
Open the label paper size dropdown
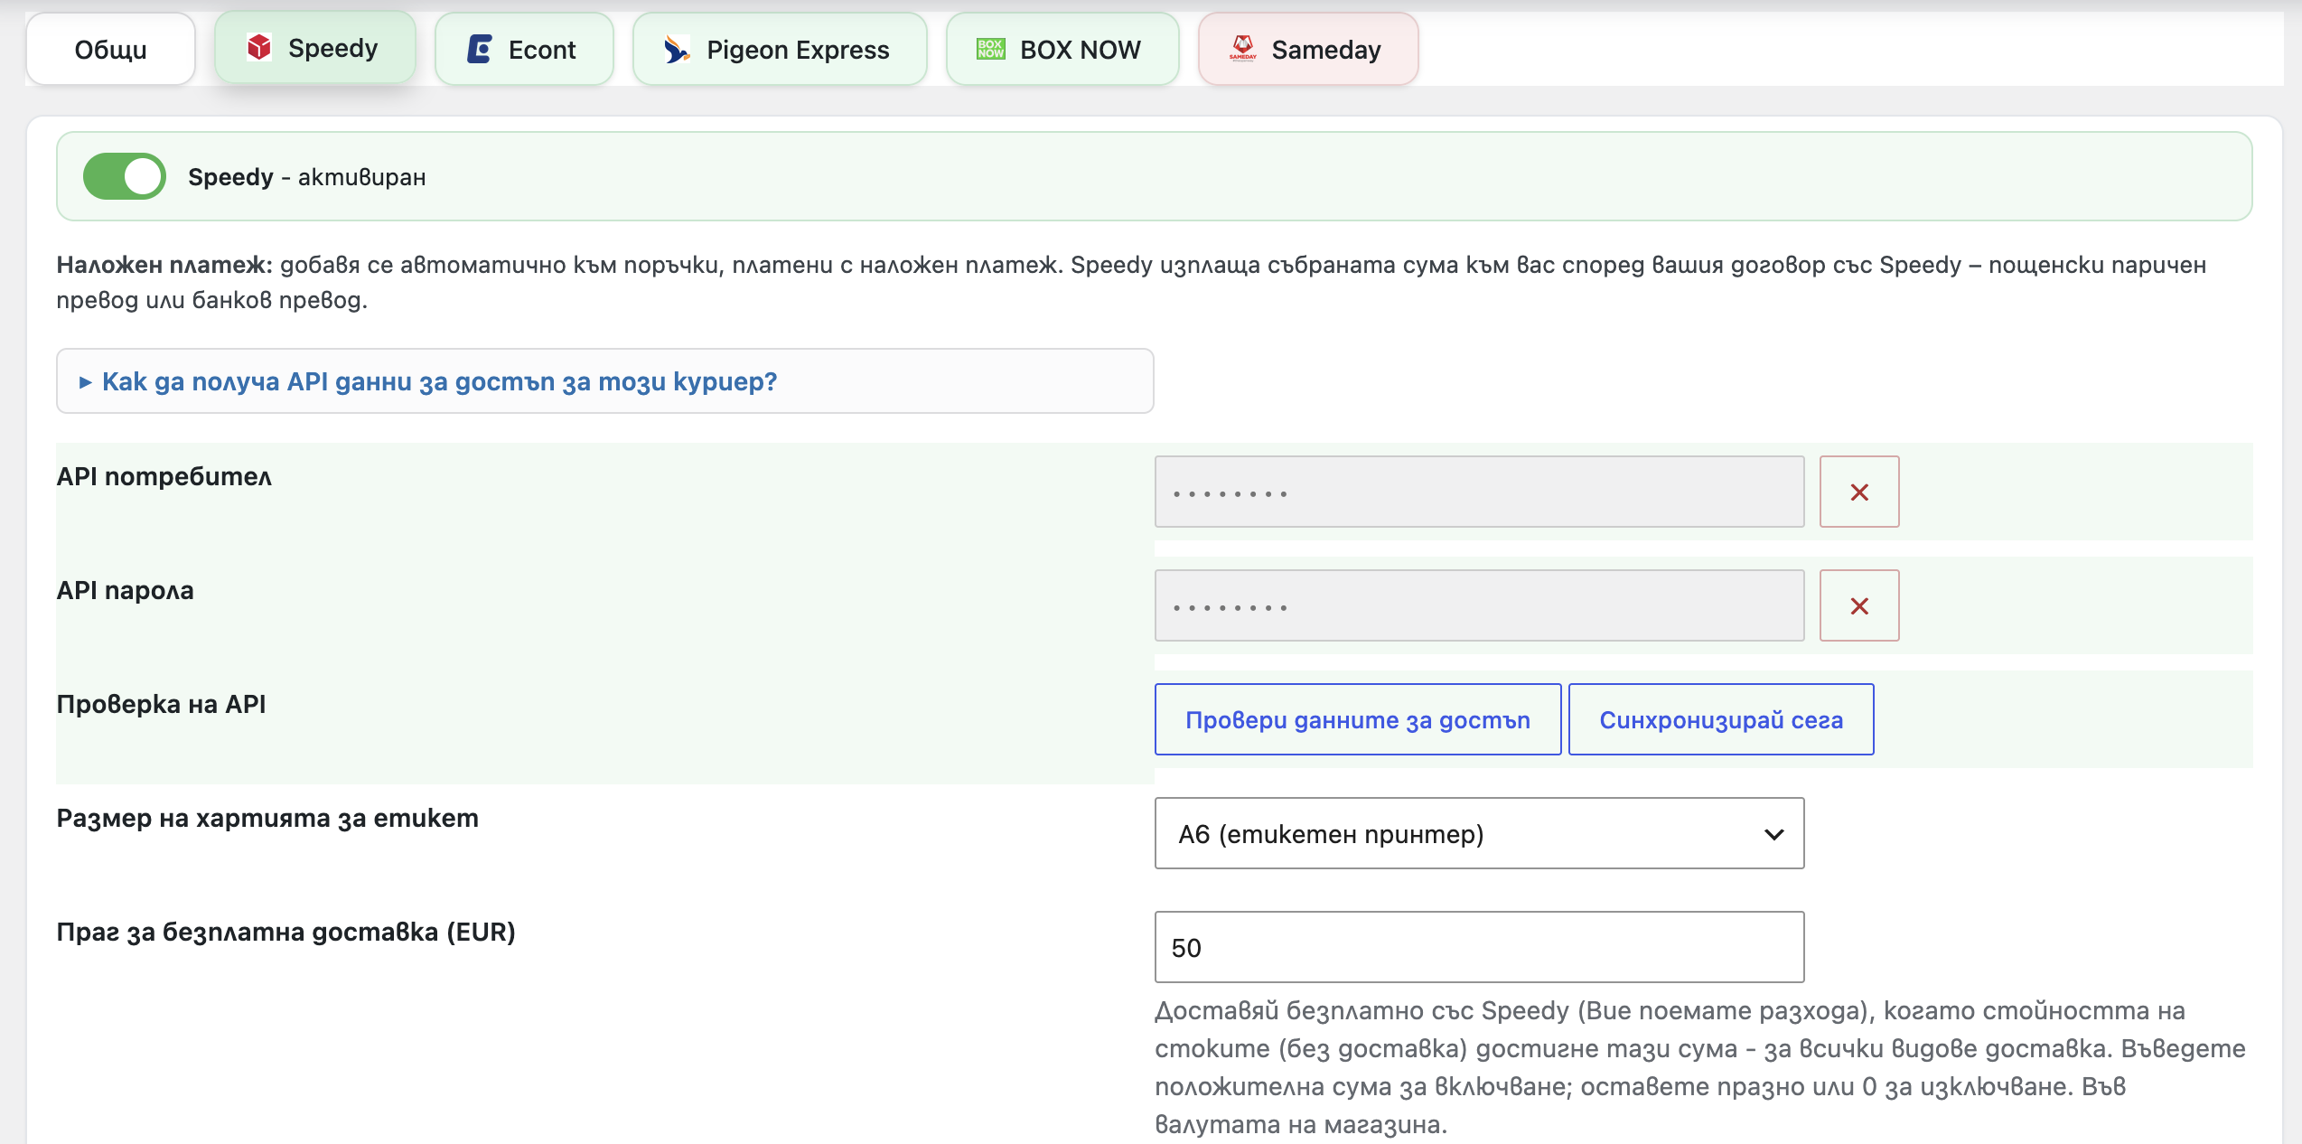tap(1479, 833)
